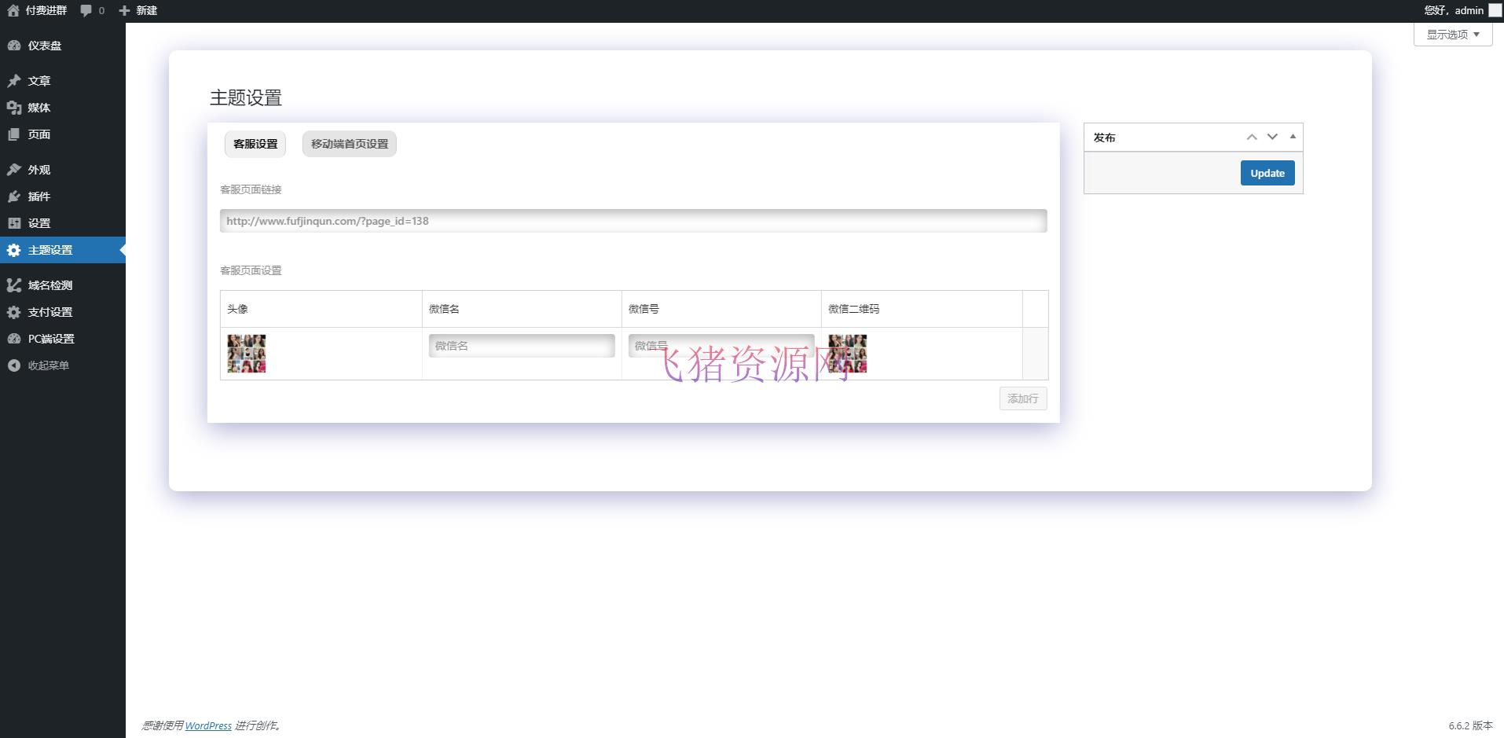Click the 文章 pushpin icon
Viewport: 1504px width, 738px height.
[14, 81]
